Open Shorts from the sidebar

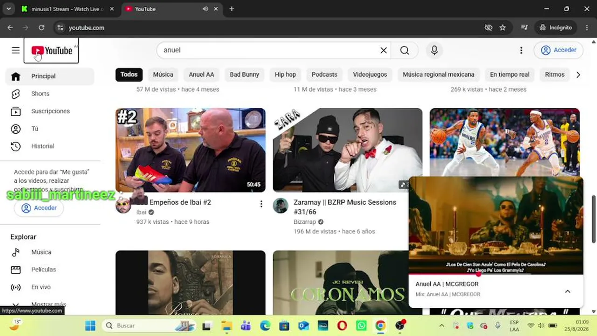(50, 94)
